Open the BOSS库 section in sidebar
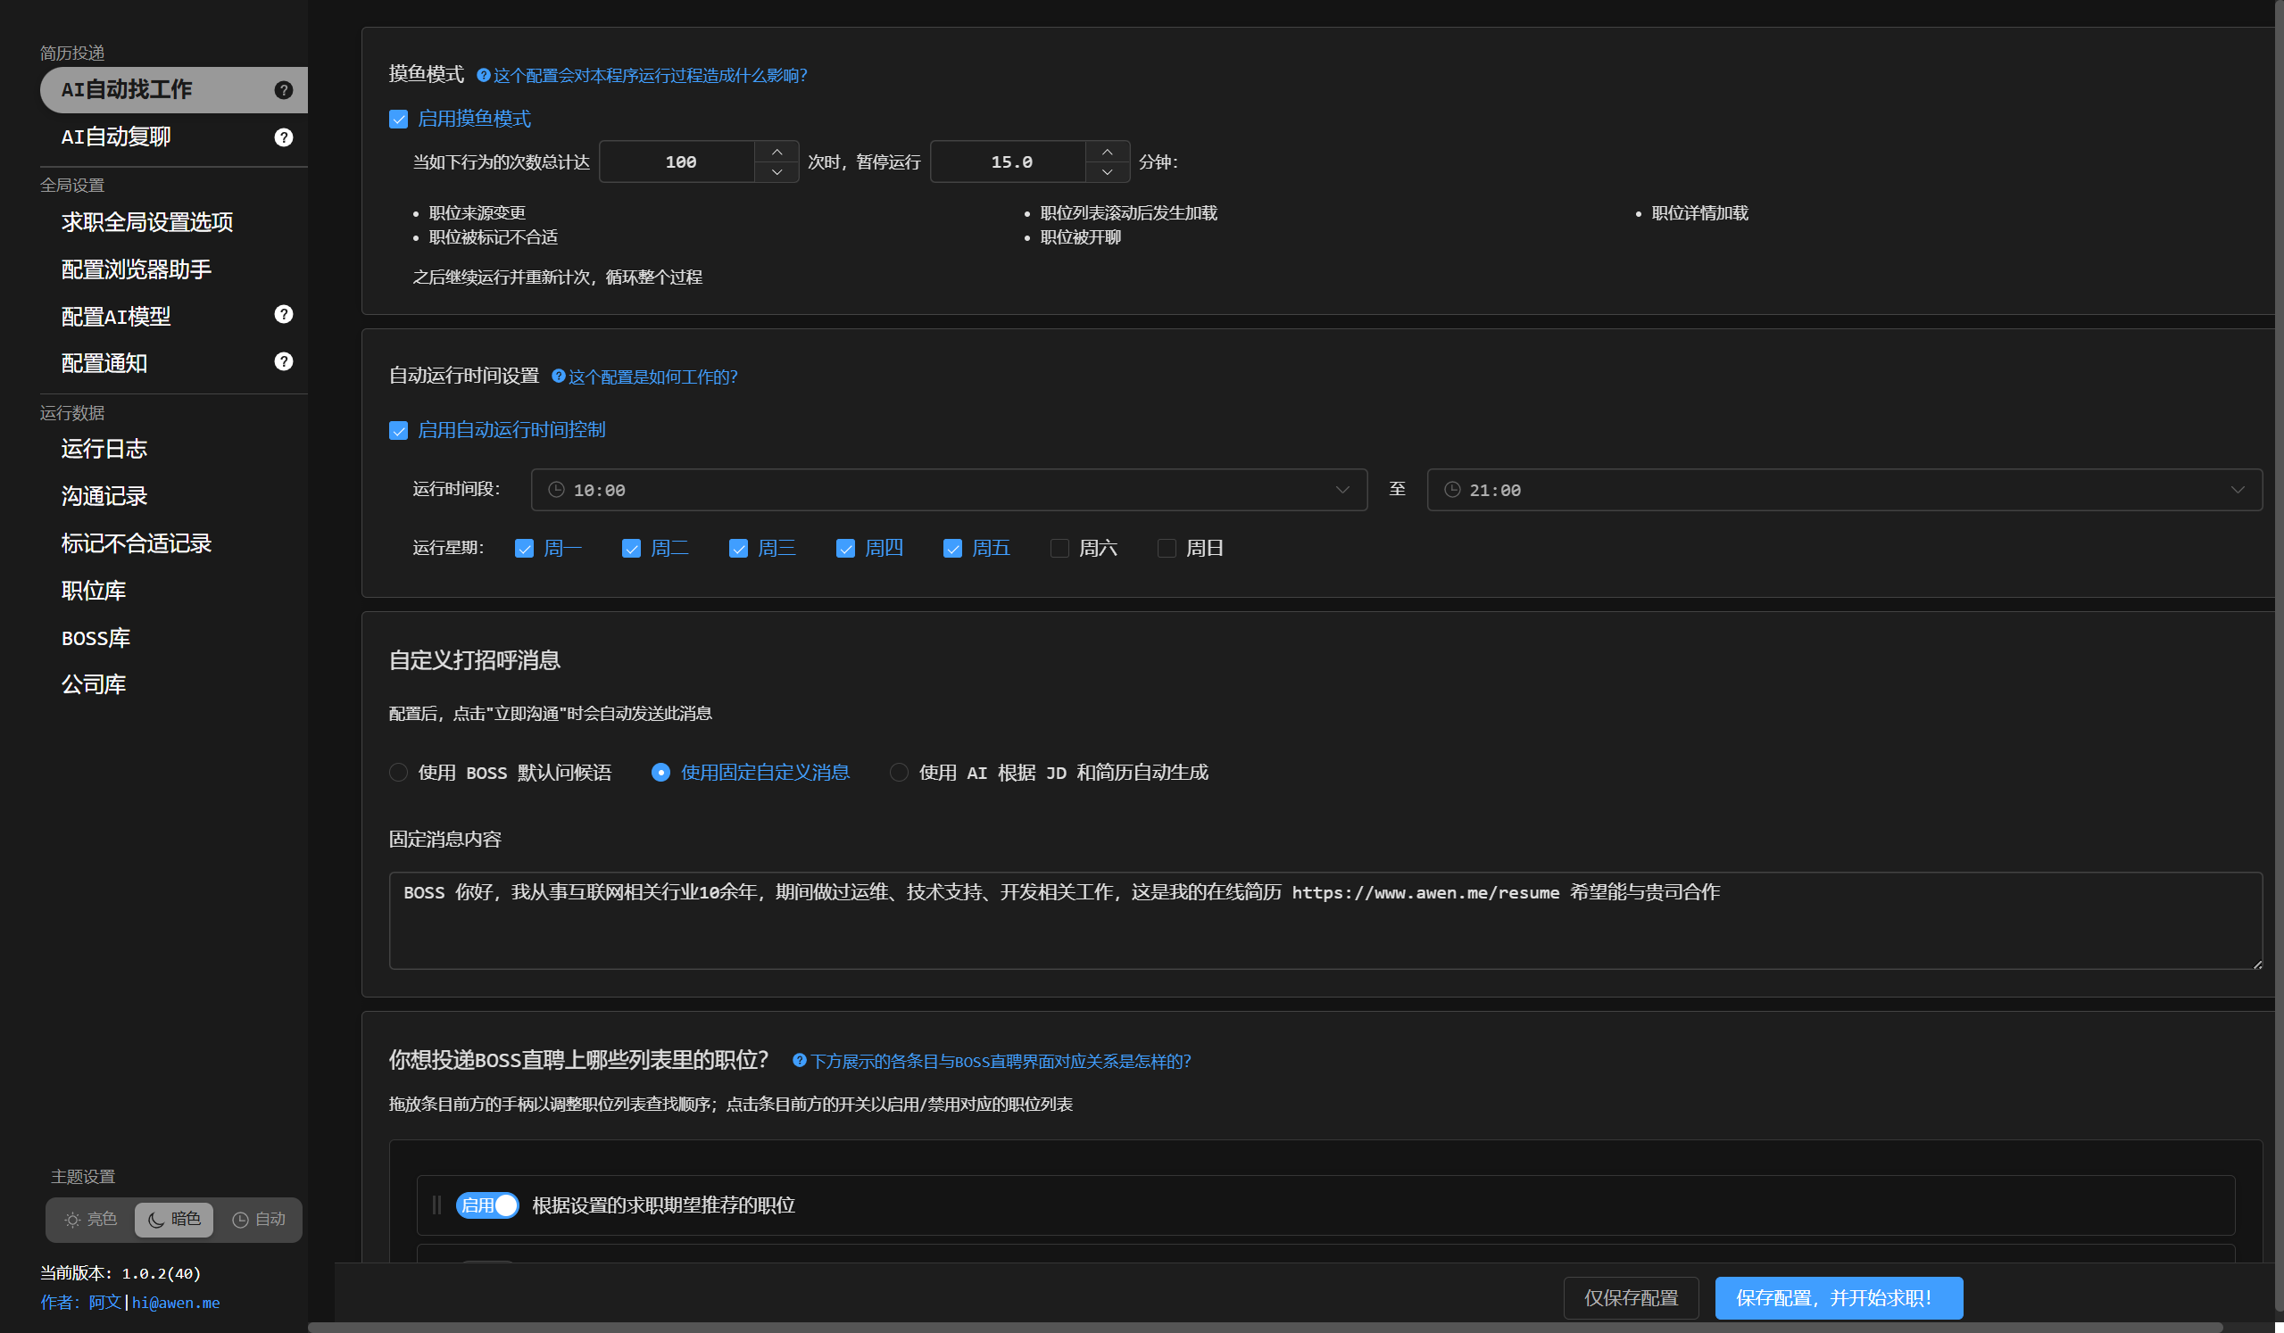The width and height of the screenshot is (2284, 1333). tap(96, 637)
